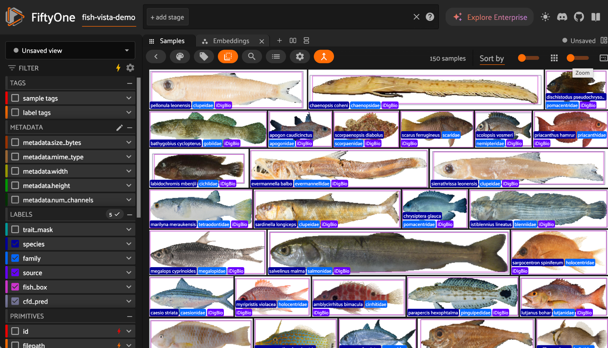Check the sample tags checkbox
Image resolution: width=608 pixels, height=348 pixels.
[15, 98]
